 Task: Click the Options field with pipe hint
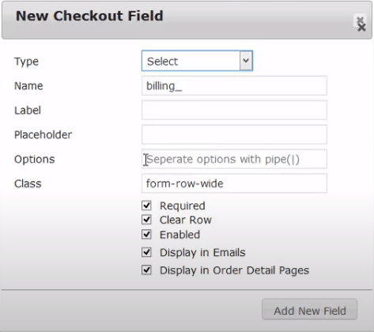click(x=234, y=159)
